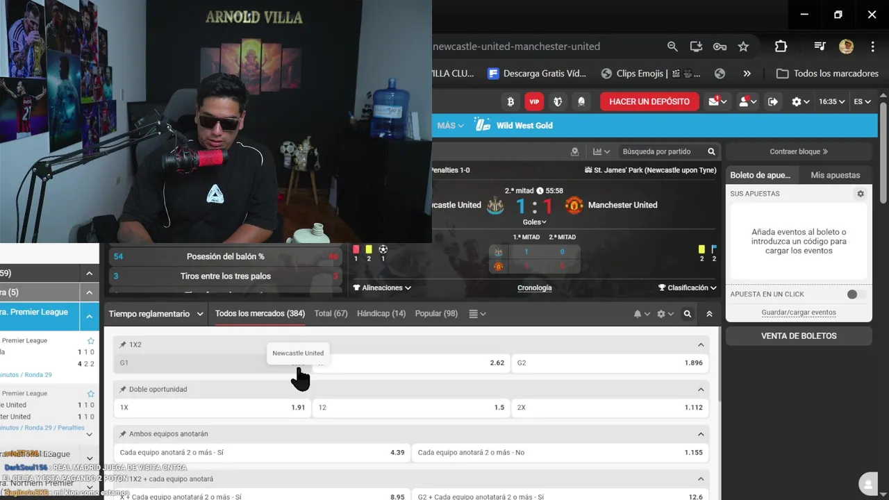Expand the Clasificación dropdown
Screen dimensions: 889x500
coord(688,287)
